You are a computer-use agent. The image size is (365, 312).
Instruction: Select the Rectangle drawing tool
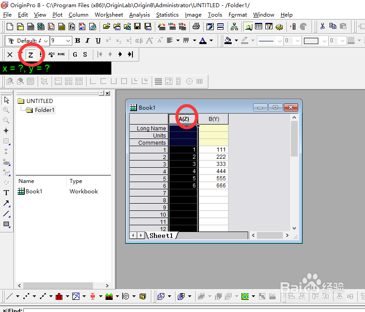pos(6,224)
